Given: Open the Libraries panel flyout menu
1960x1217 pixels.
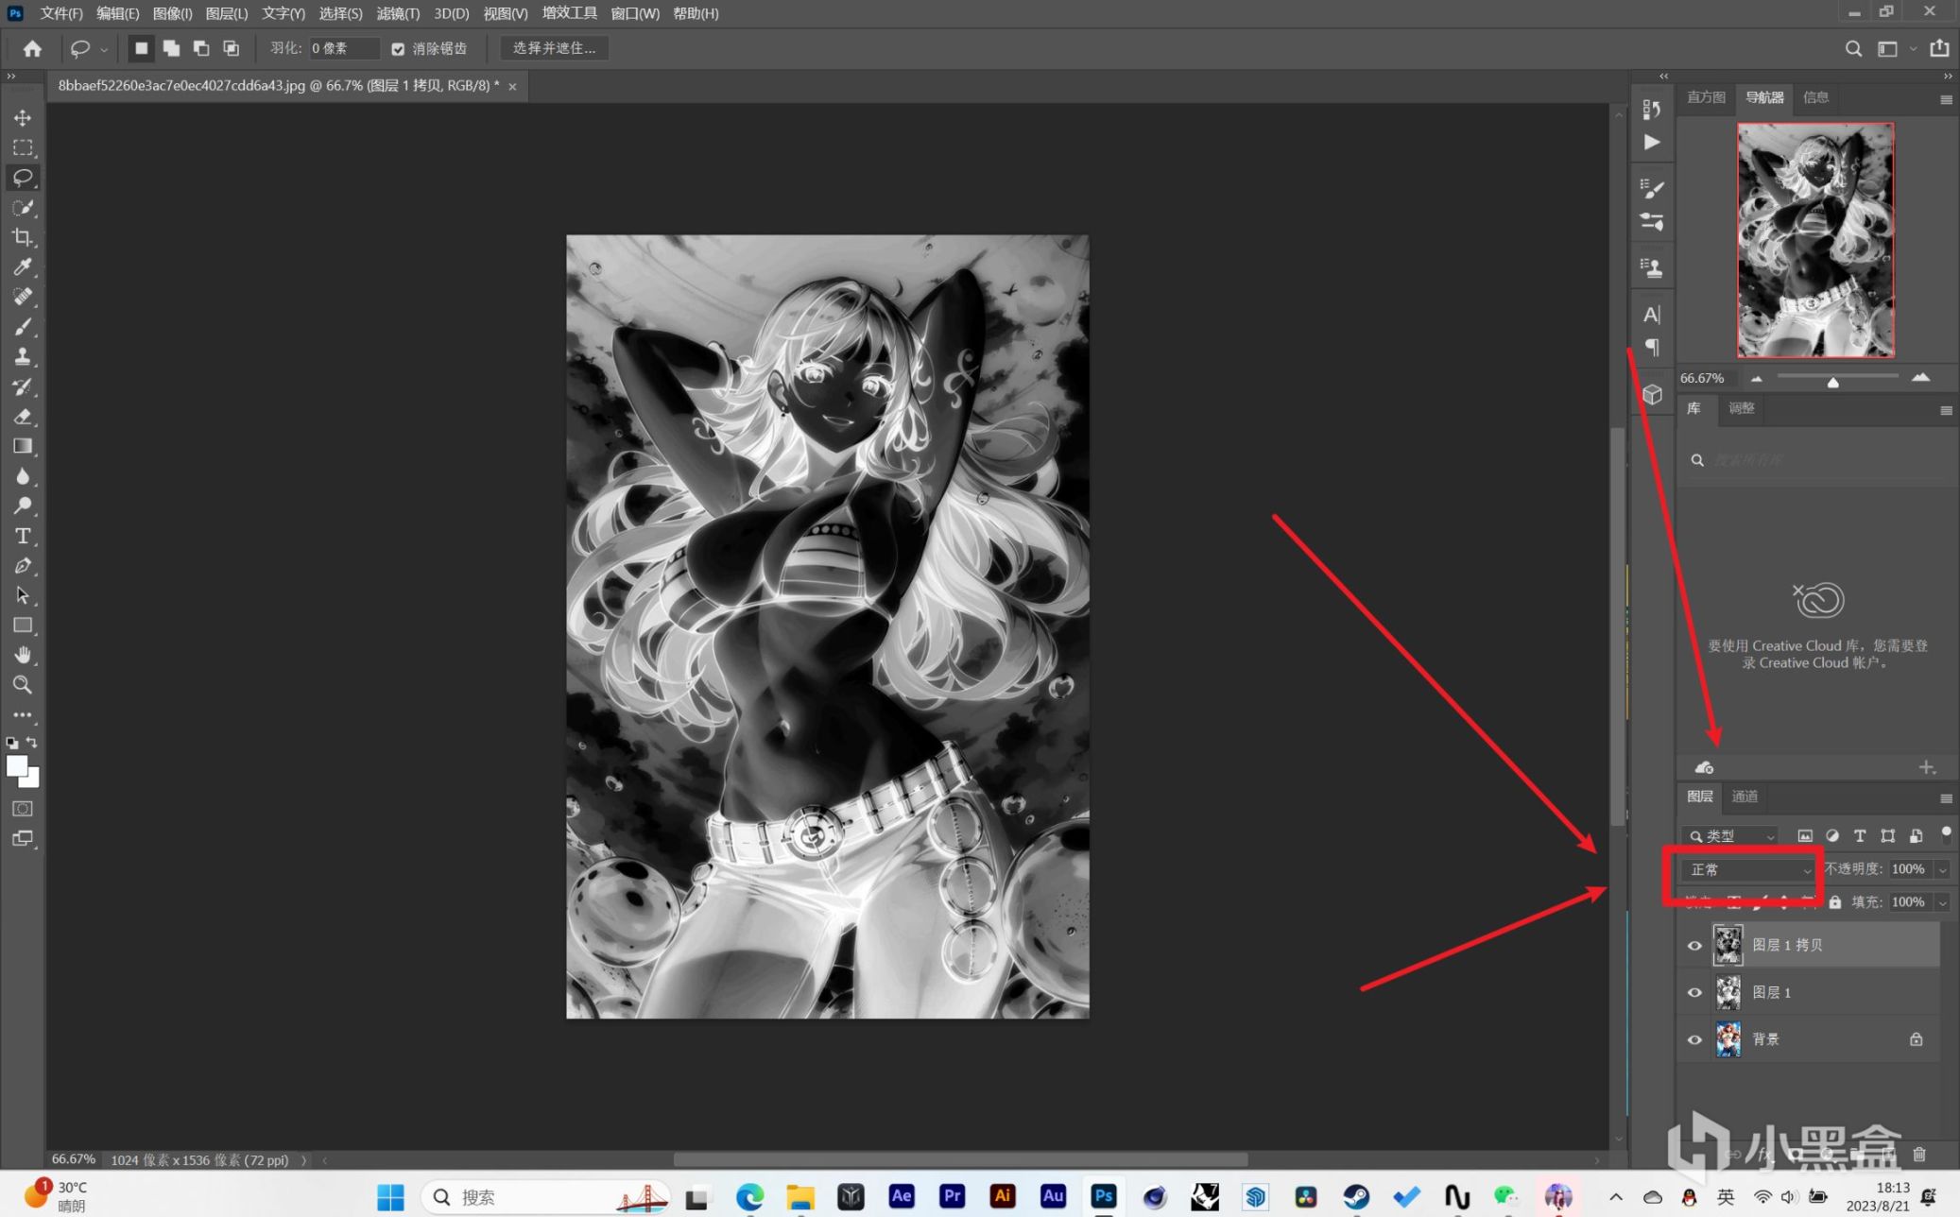Looking at the screenshot, I should coord(1946,410).
